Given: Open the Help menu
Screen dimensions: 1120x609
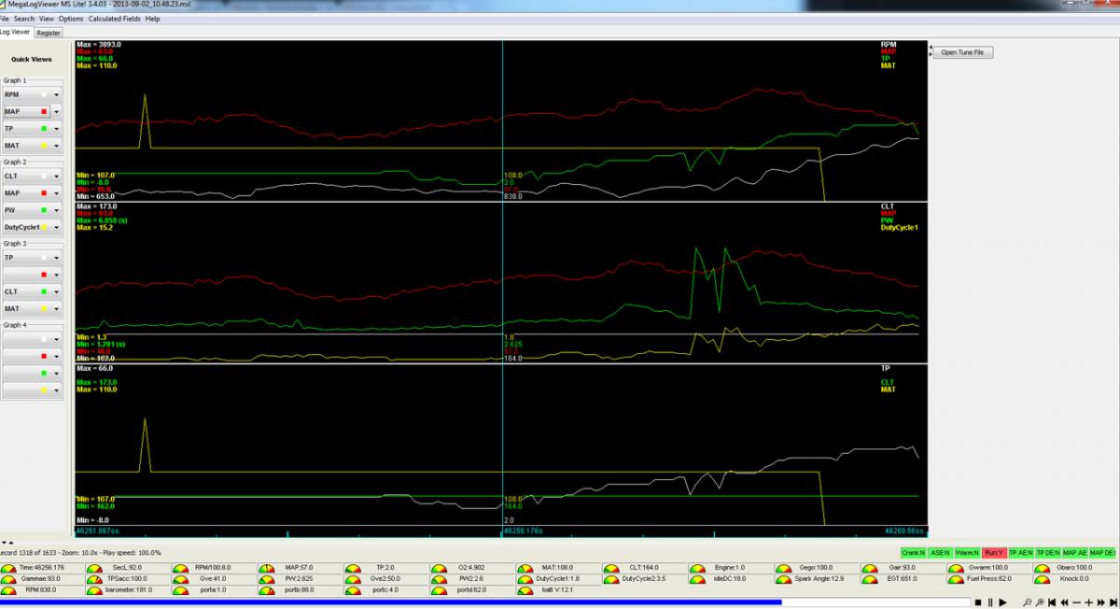Looking at the screenshot, I should [153, 19].
